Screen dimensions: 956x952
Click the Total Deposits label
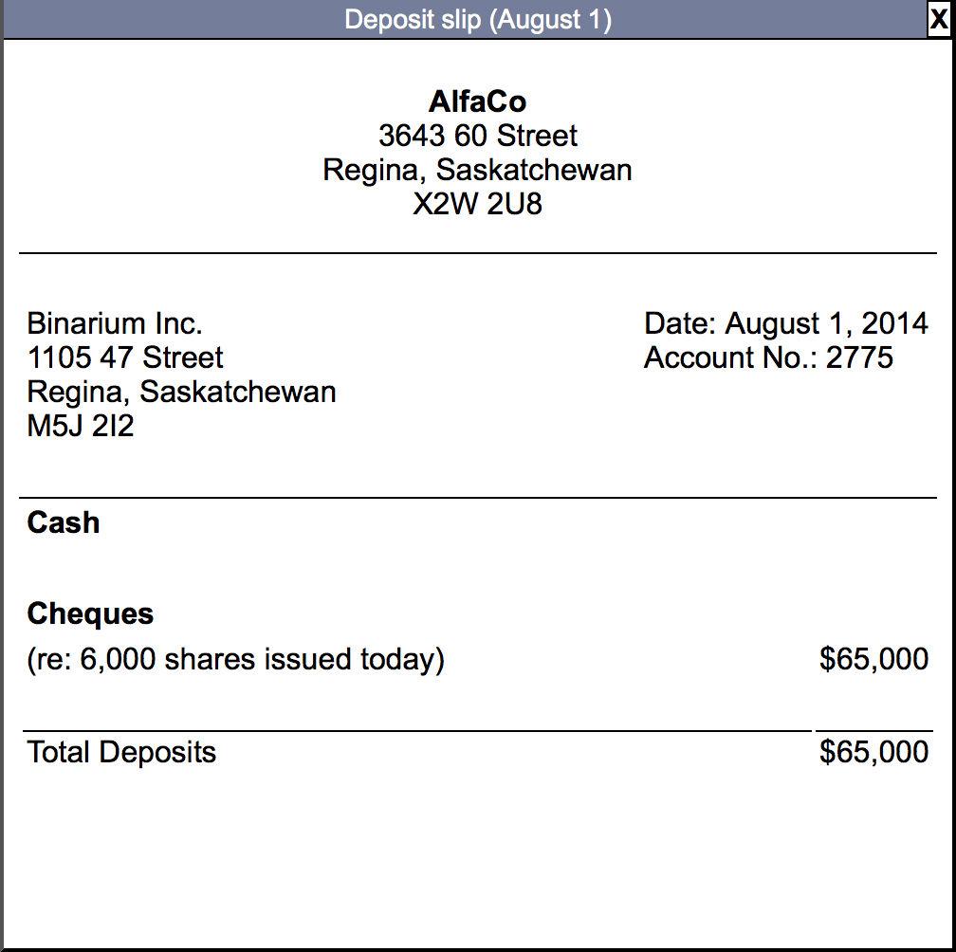(x=121, y=752)
